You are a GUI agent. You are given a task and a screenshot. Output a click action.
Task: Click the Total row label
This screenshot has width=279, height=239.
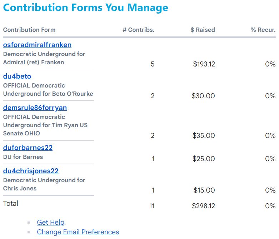pyautogui.click(x=10, y=203)
